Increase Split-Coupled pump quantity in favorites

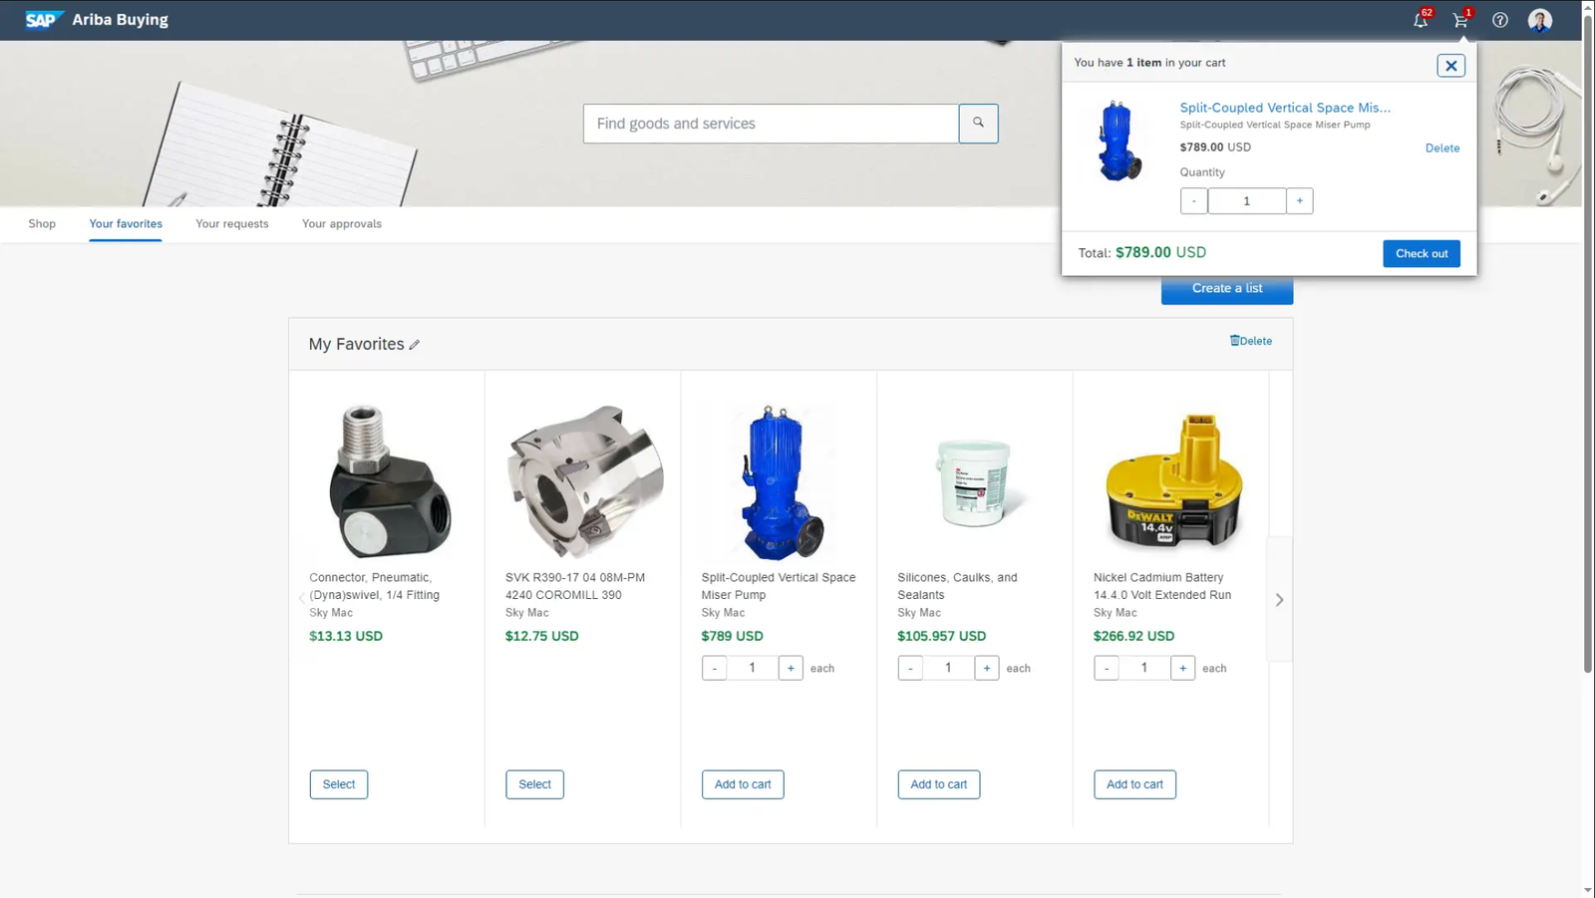pos(791,668)
